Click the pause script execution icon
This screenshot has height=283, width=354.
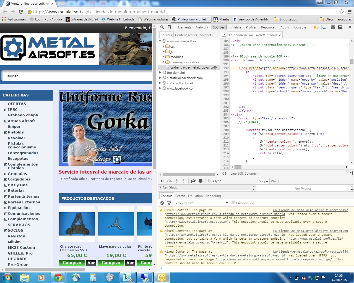162,181
